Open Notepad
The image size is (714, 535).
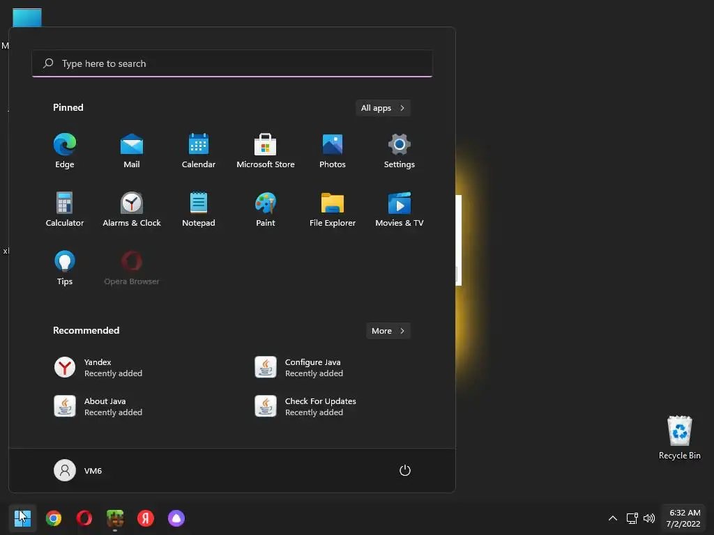pos(199,209)
